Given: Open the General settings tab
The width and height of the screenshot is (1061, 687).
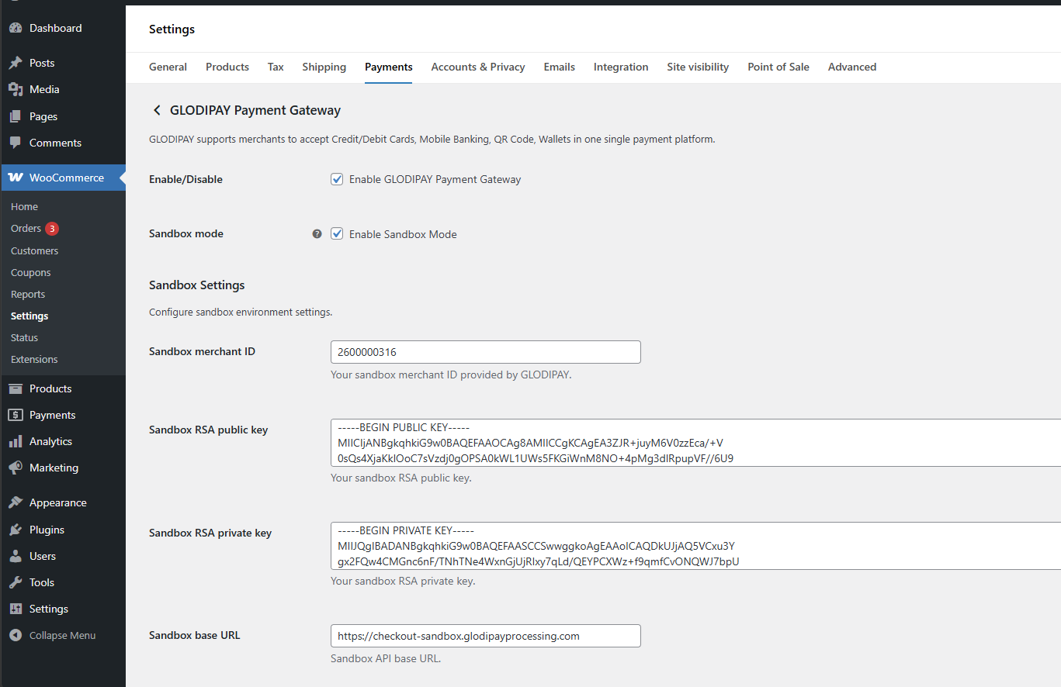Looking at the screenshot, I should pos(168,67).
